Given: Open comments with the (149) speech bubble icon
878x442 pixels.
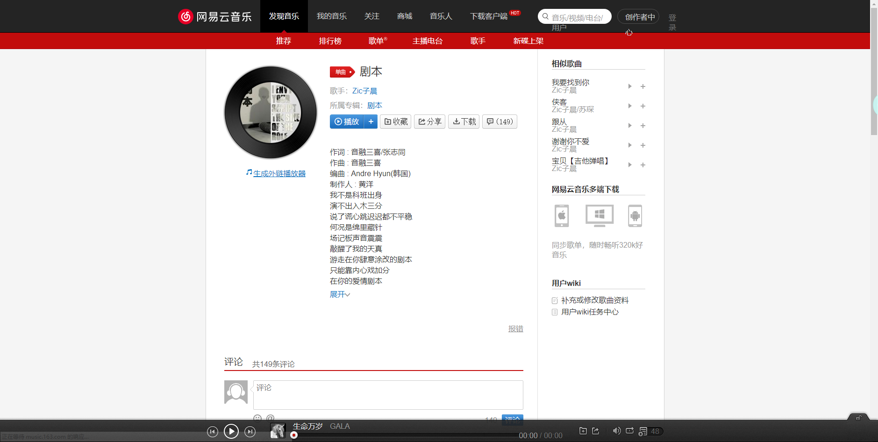Looking at the screenshot, I should (499, 121).
